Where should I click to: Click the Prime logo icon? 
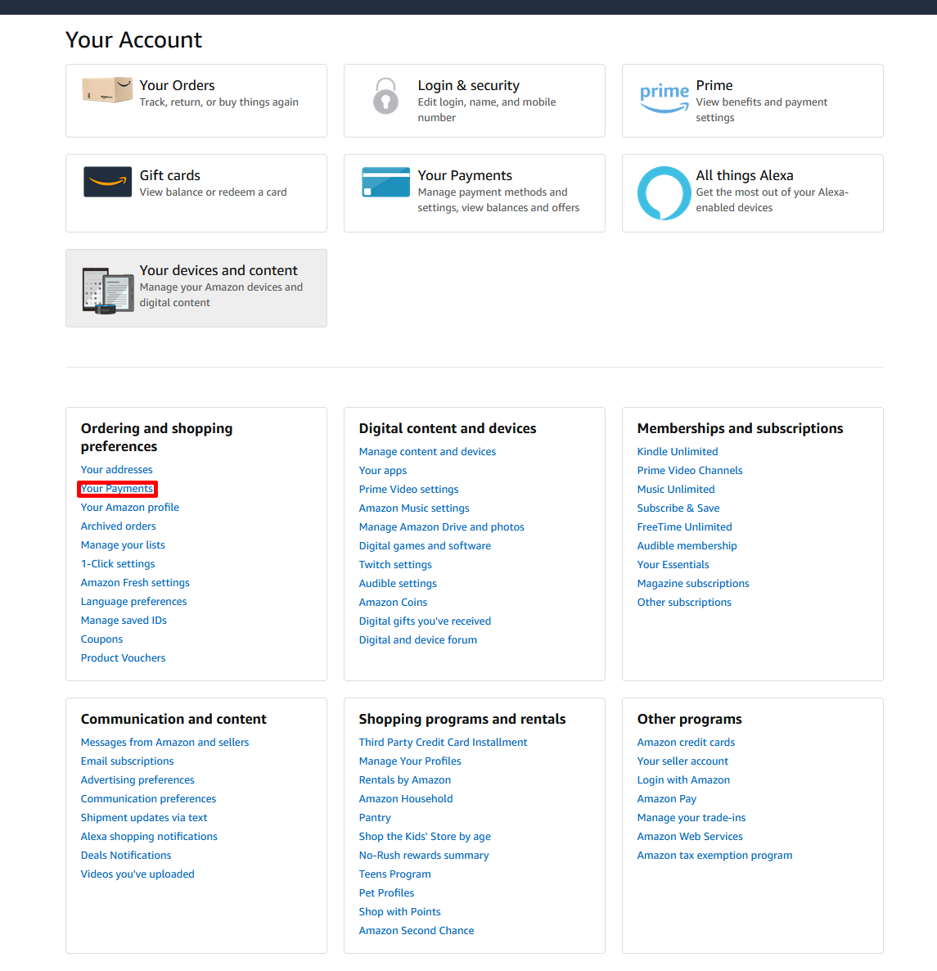664,98
